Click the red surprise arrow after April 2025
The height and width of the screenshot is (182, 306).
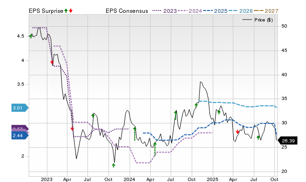238,132
